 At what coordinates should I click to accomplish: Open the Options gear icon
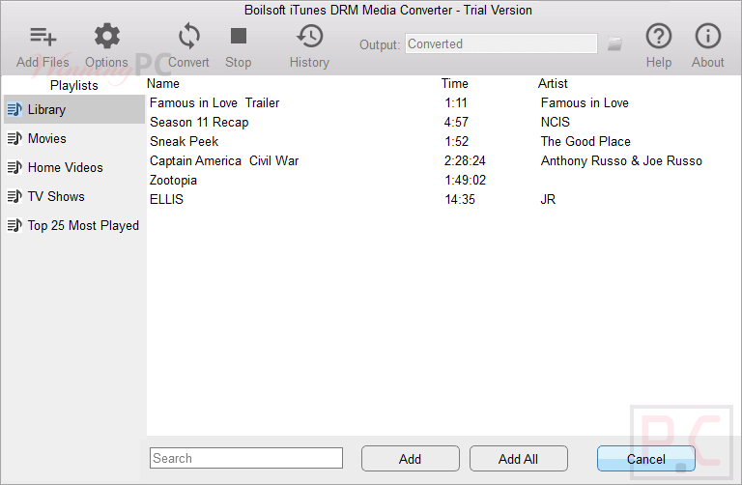(107, 36)
